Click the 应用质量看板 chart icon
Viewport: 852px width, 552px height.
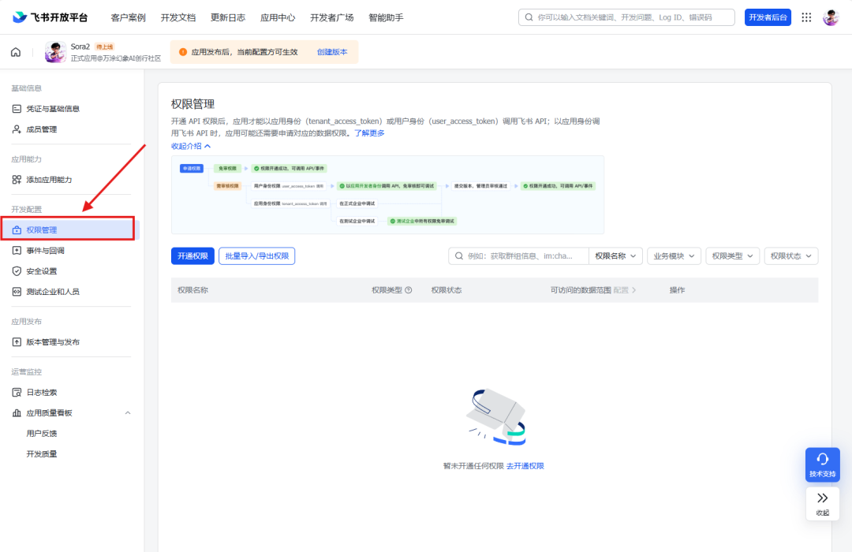[x=17, y=413]
